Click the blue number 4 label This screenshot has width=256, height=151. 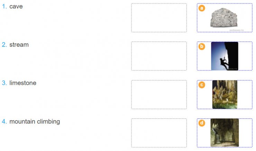(4, 122)
